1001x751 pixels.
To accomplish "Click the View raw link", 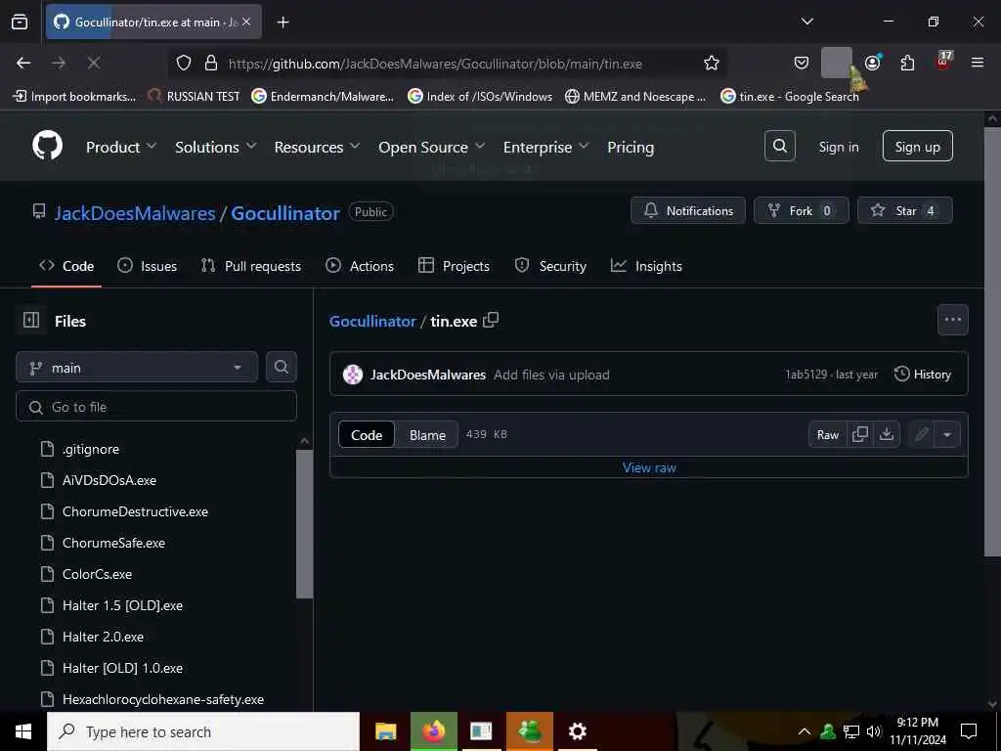I will click(x=649, y=467).
